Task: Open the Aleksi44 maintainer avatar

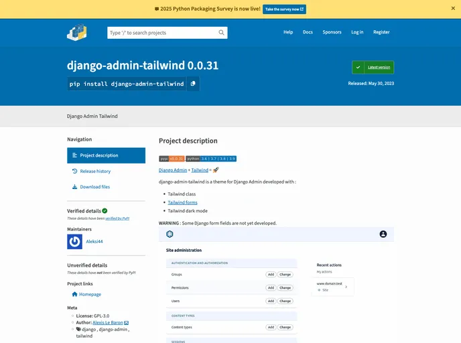Action: coord(74,242)
